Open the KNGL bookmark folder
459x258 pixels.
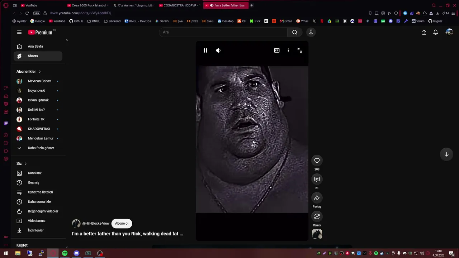point(94,21)
